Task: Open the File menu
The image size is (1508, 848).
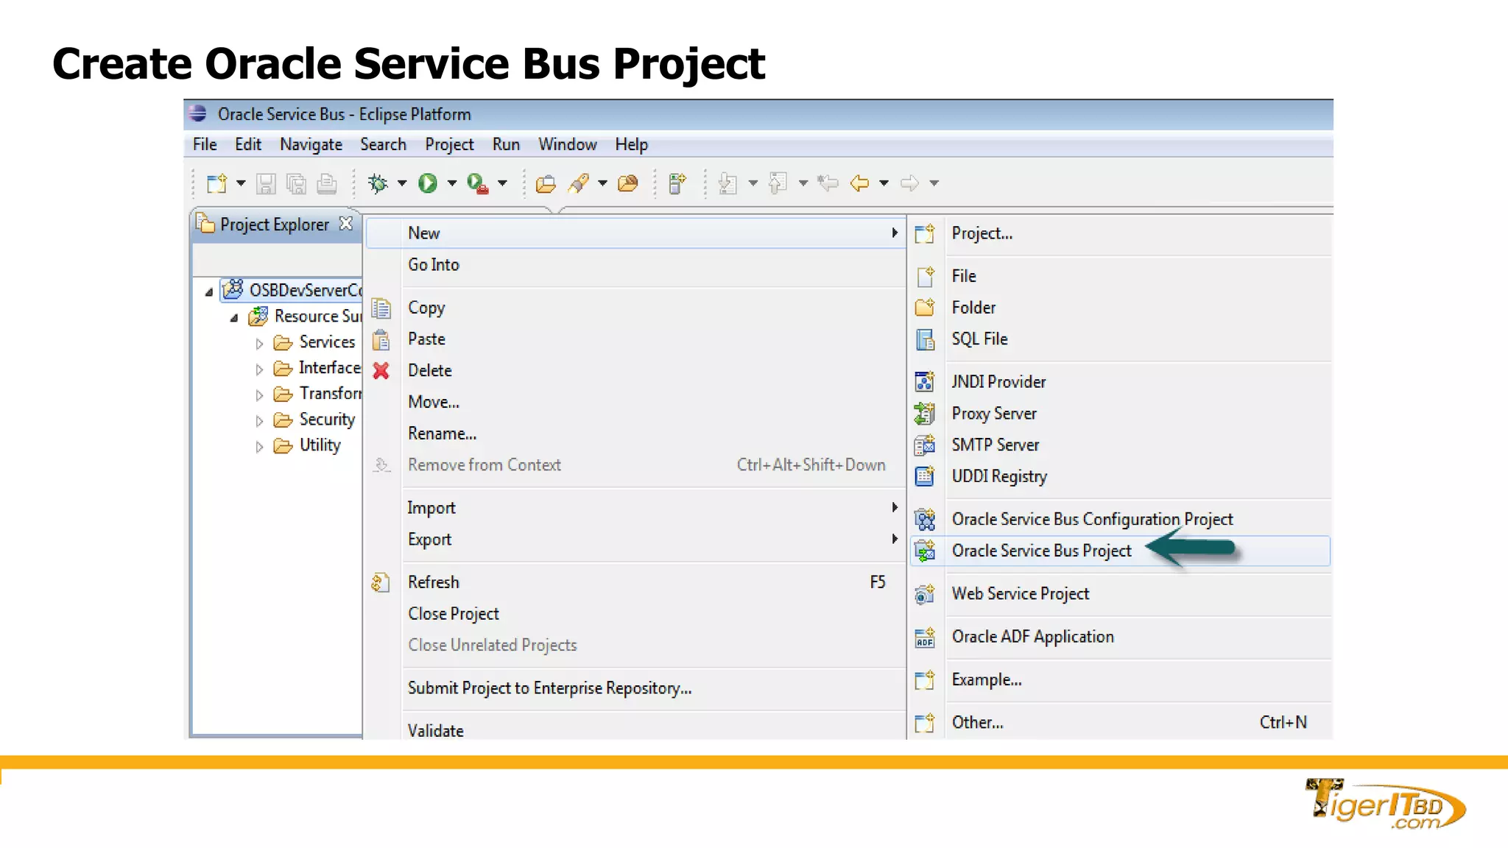Action: point(205,144)
